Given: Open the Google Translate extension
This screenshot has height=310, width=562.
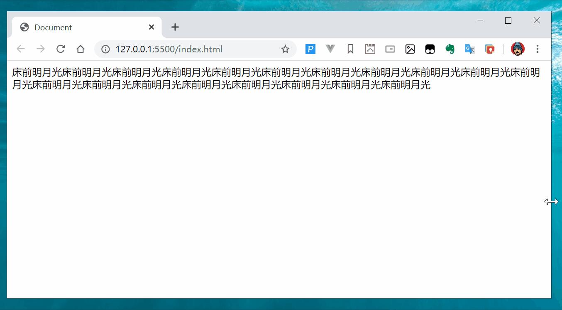Looking at the screenshot, I should 469,49.
